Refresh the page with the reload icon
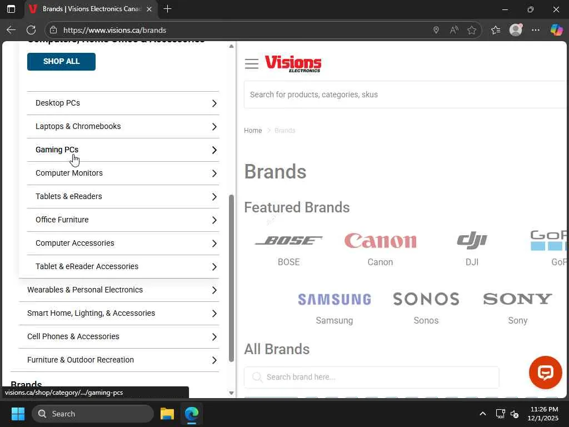 click(31, 30)
